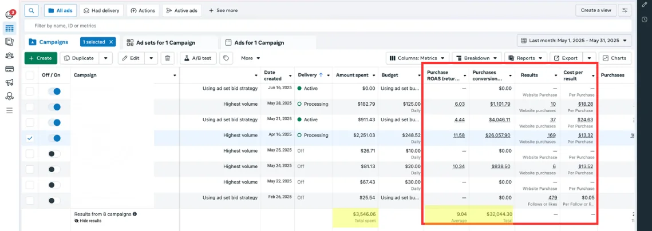652x231 pixels.
Task: Click the Export button
Action: (x=566, y=58)
